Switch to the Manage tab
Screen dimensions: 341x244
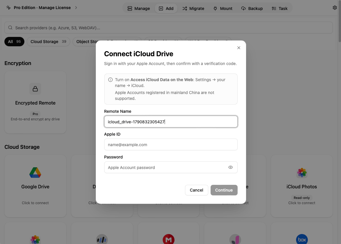click(139, 8)
